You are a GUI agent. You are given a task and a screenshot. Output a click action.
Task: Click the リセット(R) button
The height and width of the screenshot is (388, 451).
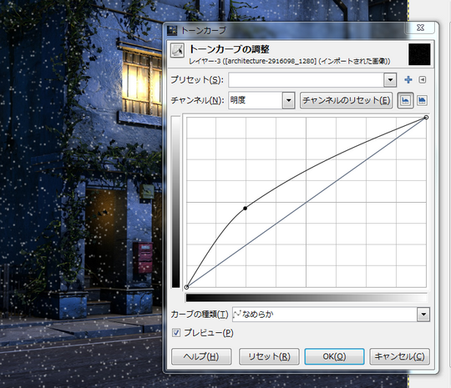point(269,356)
